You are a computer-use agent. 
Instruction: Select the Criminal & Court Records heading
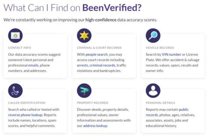click(x=99, y=48)
